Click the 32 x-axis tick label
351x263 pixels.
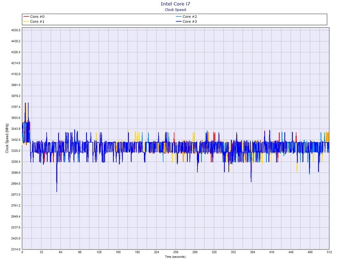[x=41, y=252]
